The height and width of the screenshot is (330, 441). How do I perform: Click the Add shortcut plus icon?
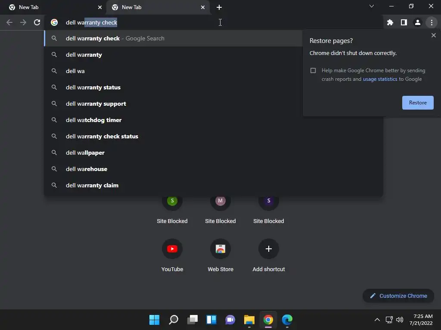(x=269, y=249)
